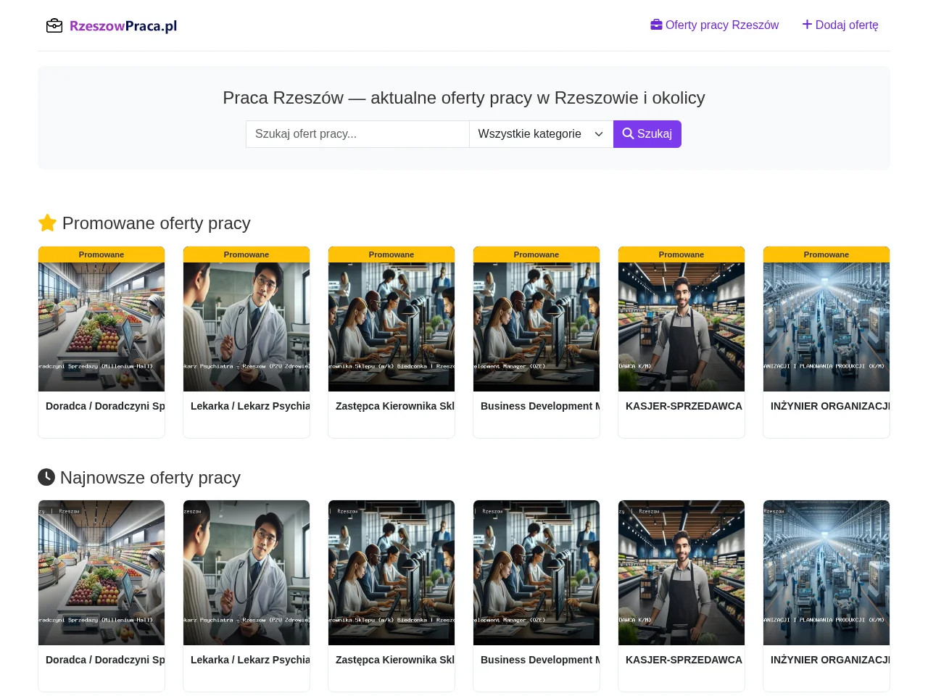Click the star icon beside Promowane oferty pracy
Image resolution: width=928 pixels, height=696 pixels.
click(47, 223)
